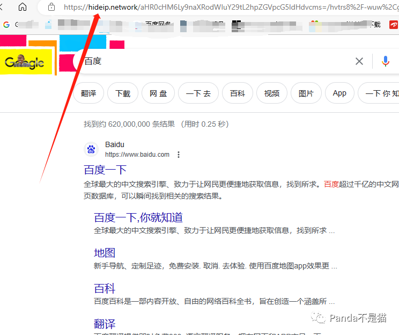Open the red bookmark icon at far right
The width and height of the screenshot is (399, 335).
(394, 25)
